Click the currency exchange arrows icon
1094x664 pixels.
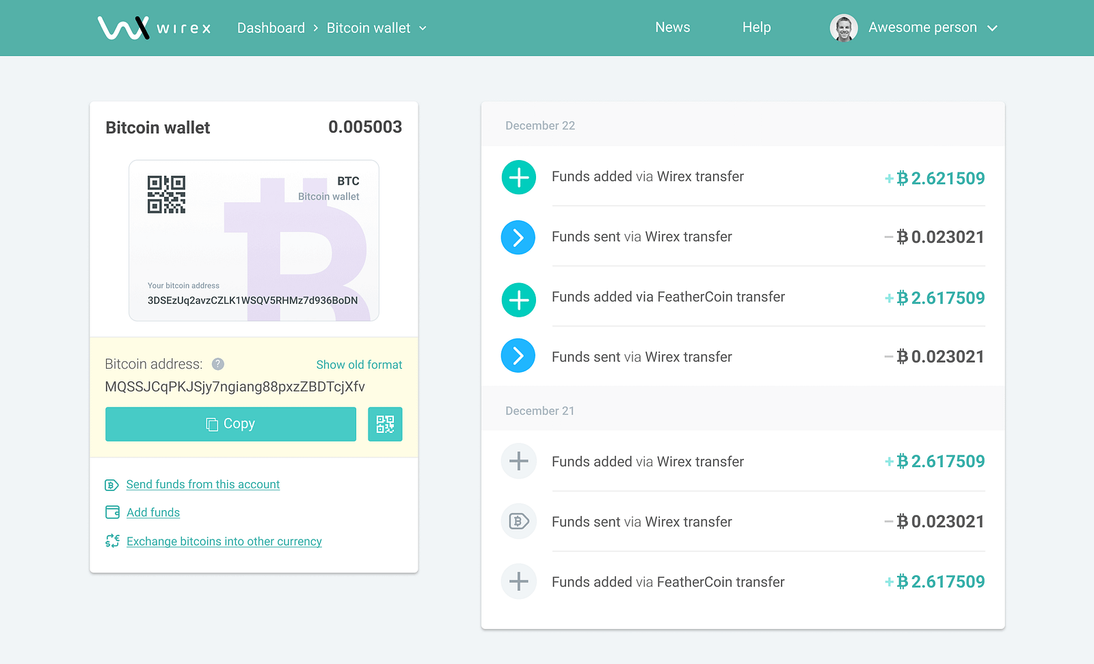click(x=113, y=541)
